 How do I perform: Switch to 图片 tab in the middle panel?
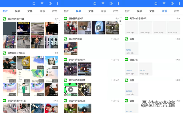[66, 11]
